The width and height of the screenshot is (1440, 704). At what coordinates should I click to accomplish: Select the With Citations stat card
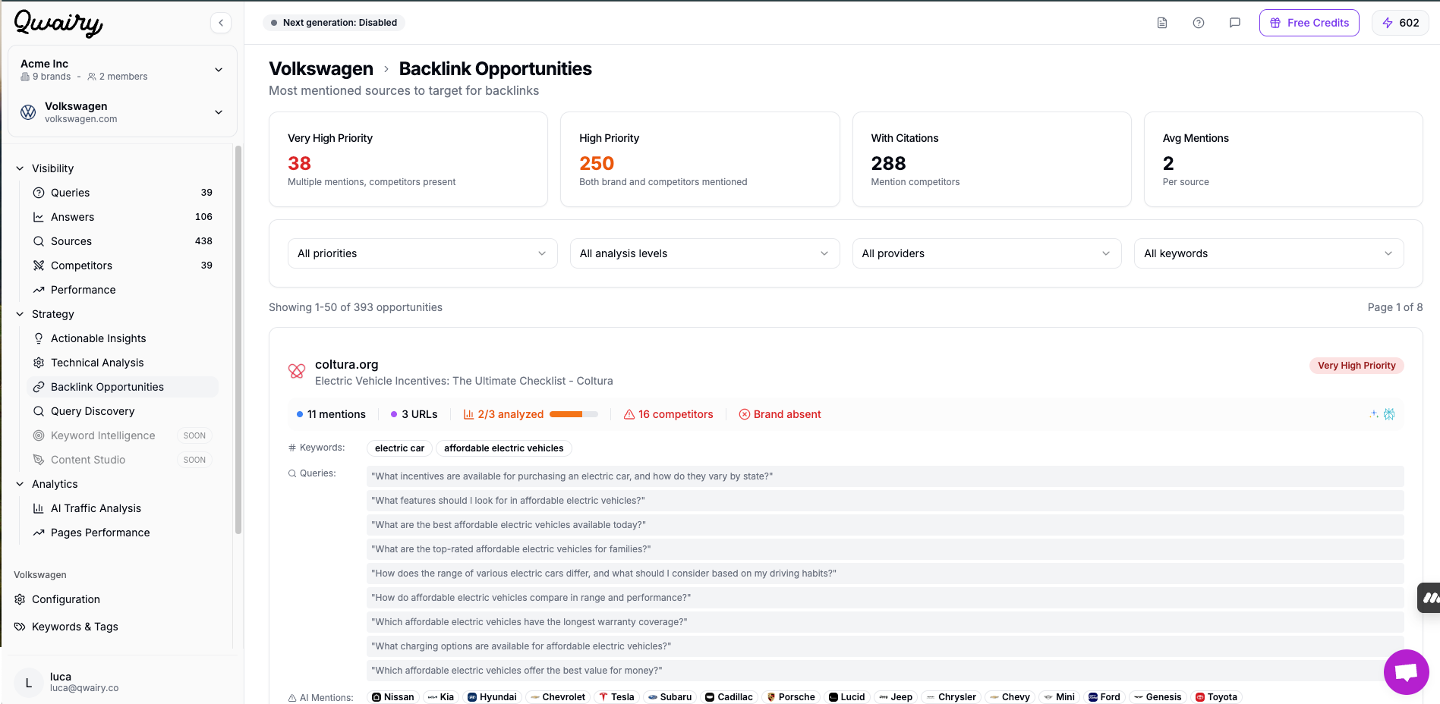pos(992,159)
